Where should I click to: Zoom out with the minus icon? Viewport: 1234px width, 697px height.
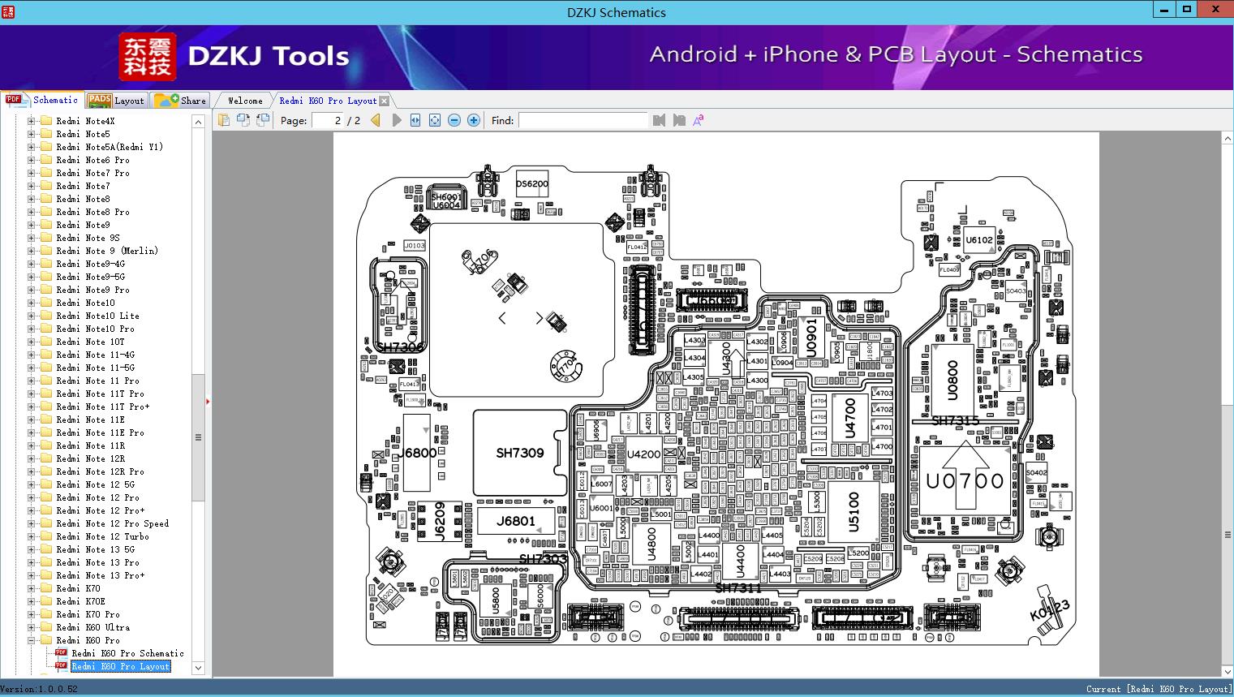pos(454,120)
